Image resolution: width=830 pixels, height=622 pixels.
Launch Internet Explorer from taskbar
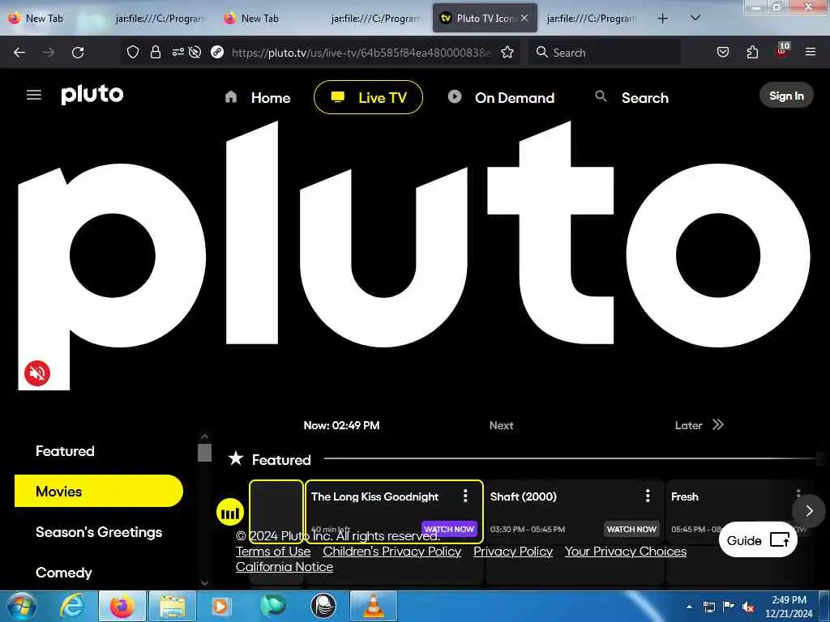[72, 606]
